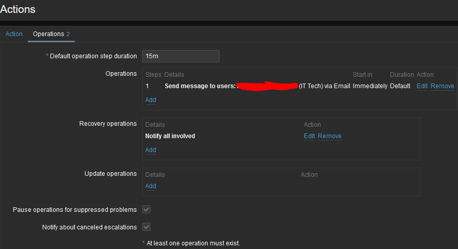458x249 pixels.
Task: Click the Actions page heading
Action: point(18,9)
